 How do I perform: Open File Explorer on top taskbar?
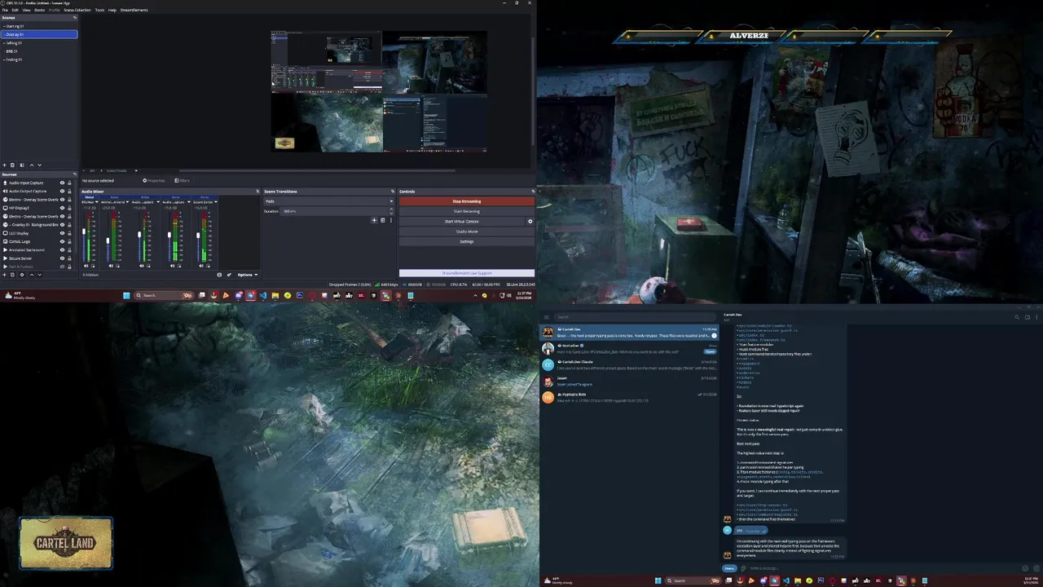pyautogui.click(x=275, y=295)
